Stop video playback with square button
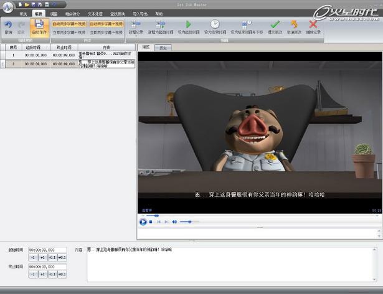Screen dimensions: 383x294 pos(151,222)
